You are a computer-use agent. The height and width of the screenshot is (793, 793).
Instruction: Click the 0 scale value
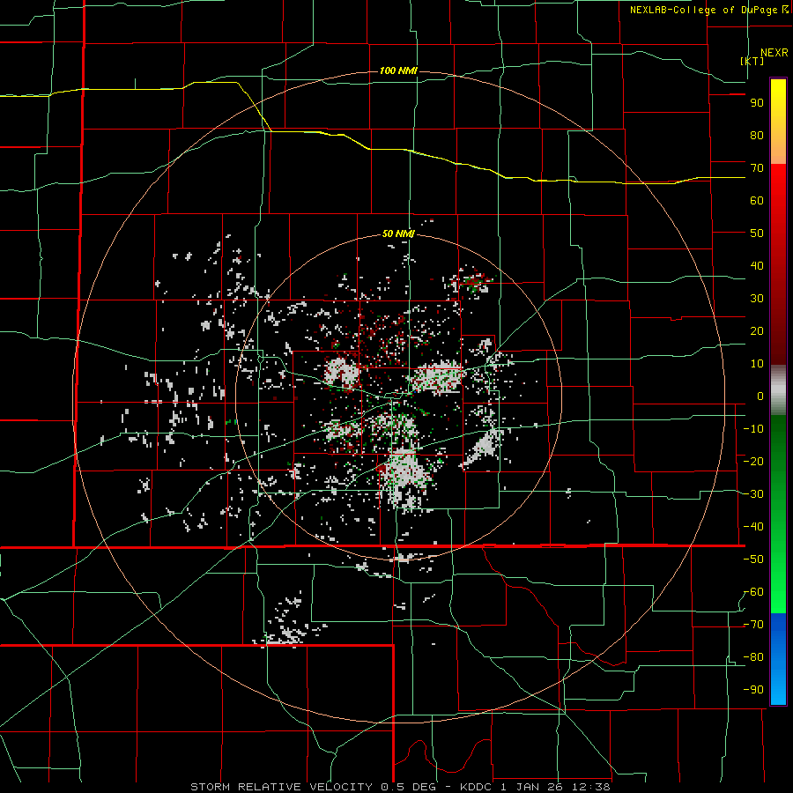pyautogui.click(x=760, y=396)
